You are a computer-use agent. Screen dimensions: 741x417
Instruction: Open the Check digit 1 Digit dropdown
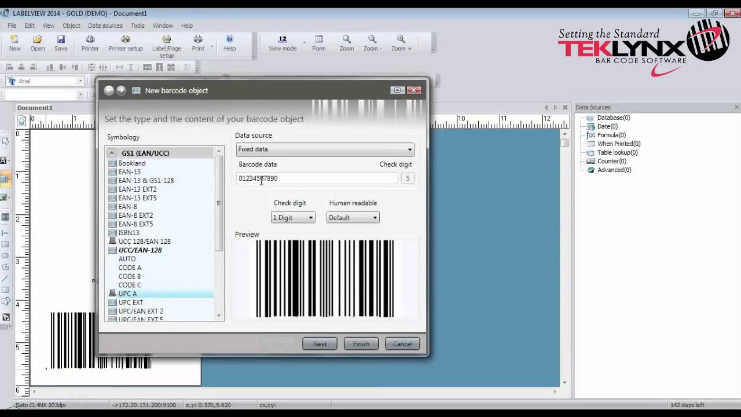(x=293, y=218)
